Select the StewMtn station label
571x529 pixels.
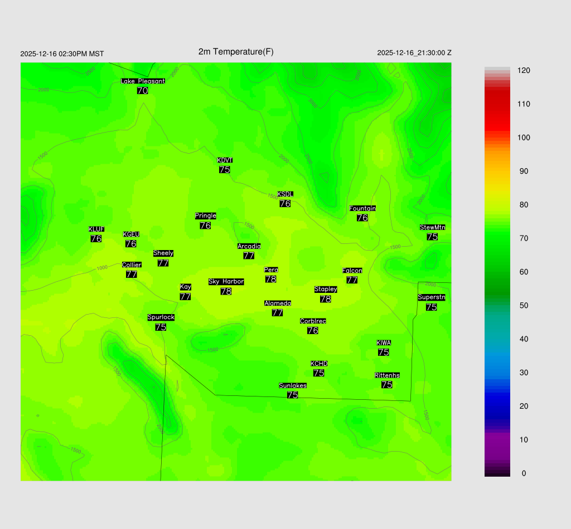pos(432,227)
